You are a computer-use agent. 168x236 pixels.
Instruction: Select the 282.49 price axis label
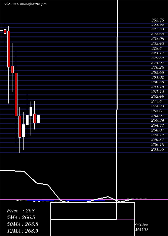click(x=158, y=96)
